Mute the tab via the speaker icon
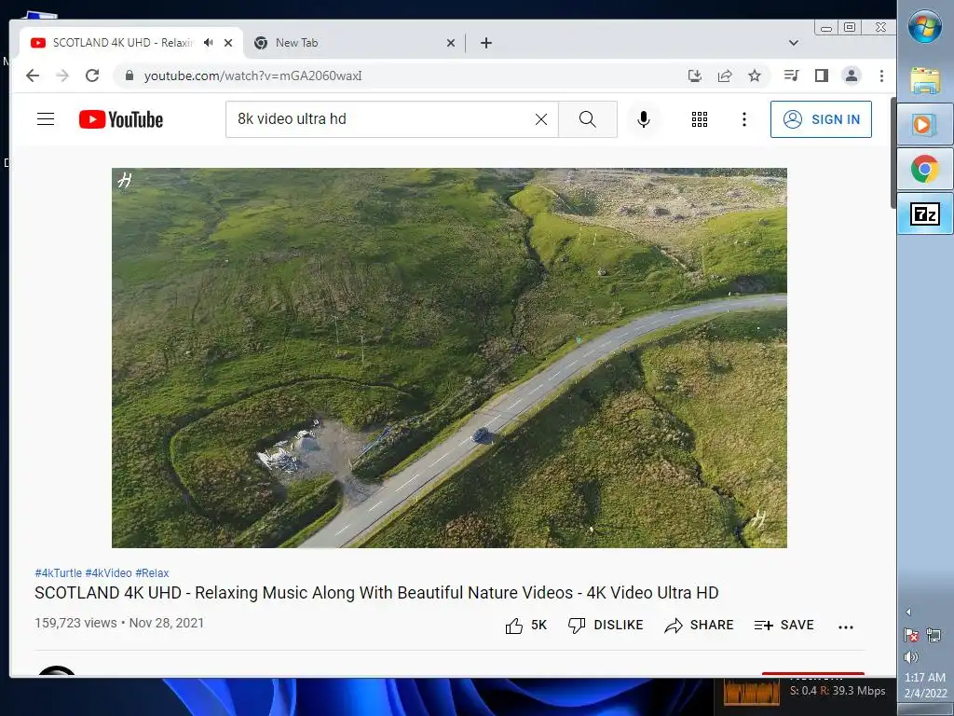This screenshot has height=716, width=954. 209,43
